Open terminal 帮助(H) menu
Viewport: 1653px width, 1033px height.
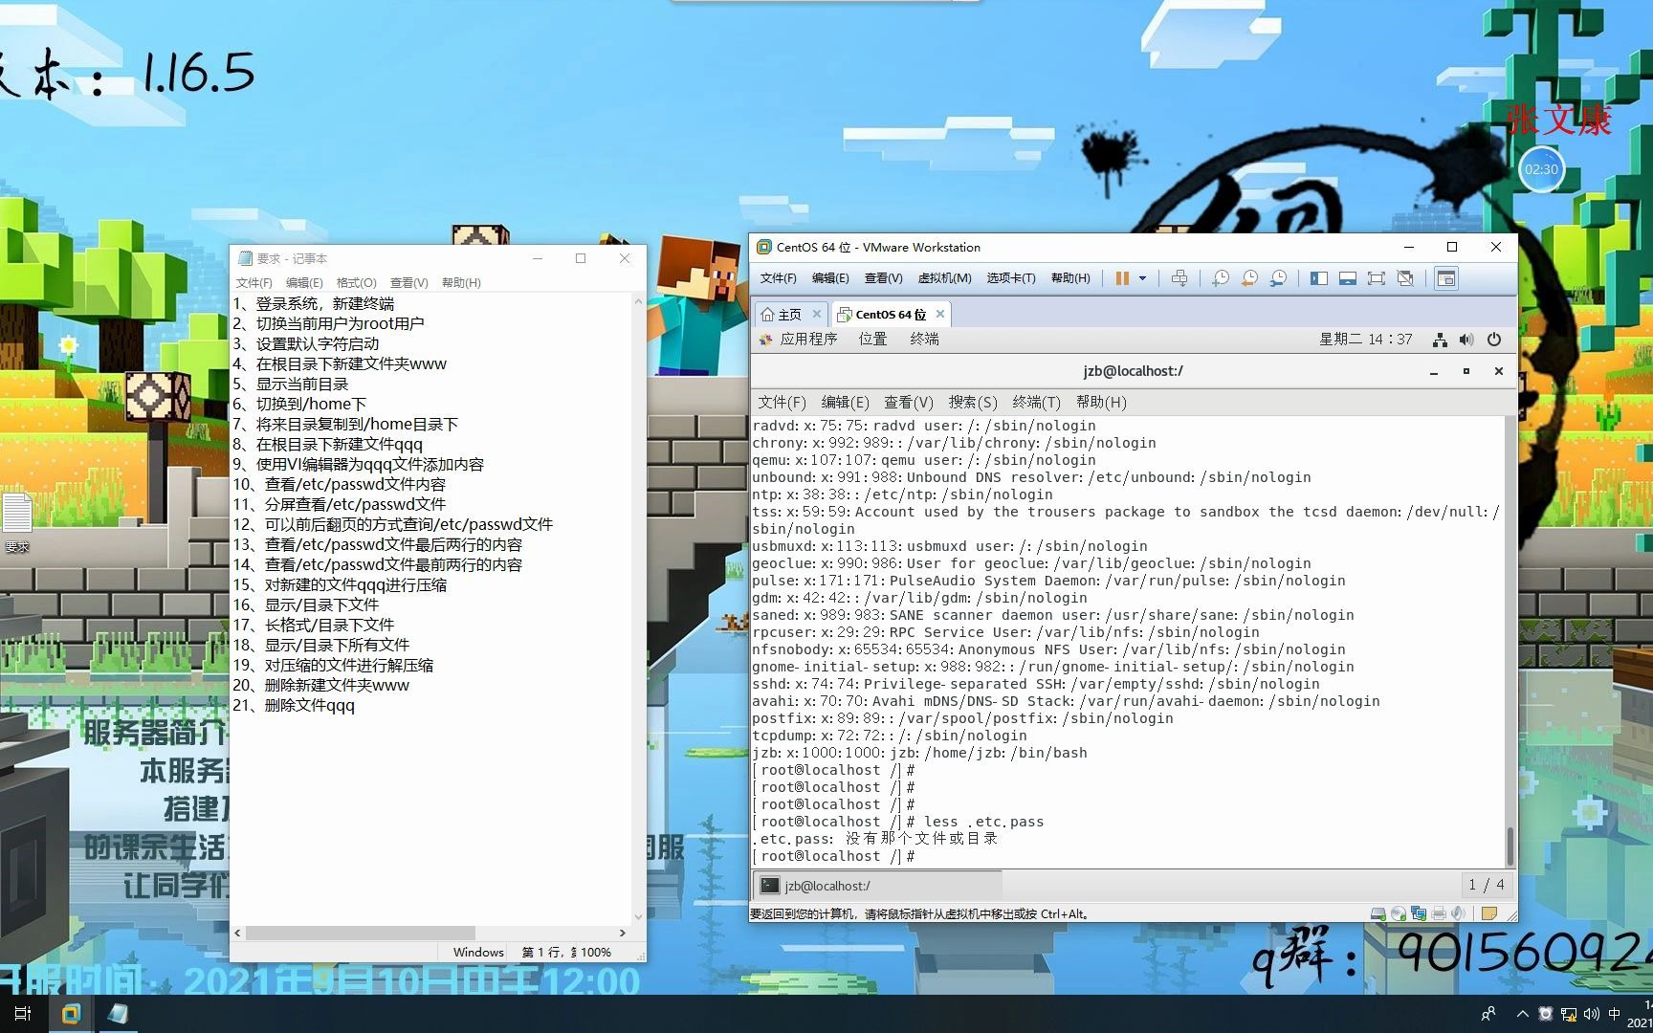coord(1101,403)
